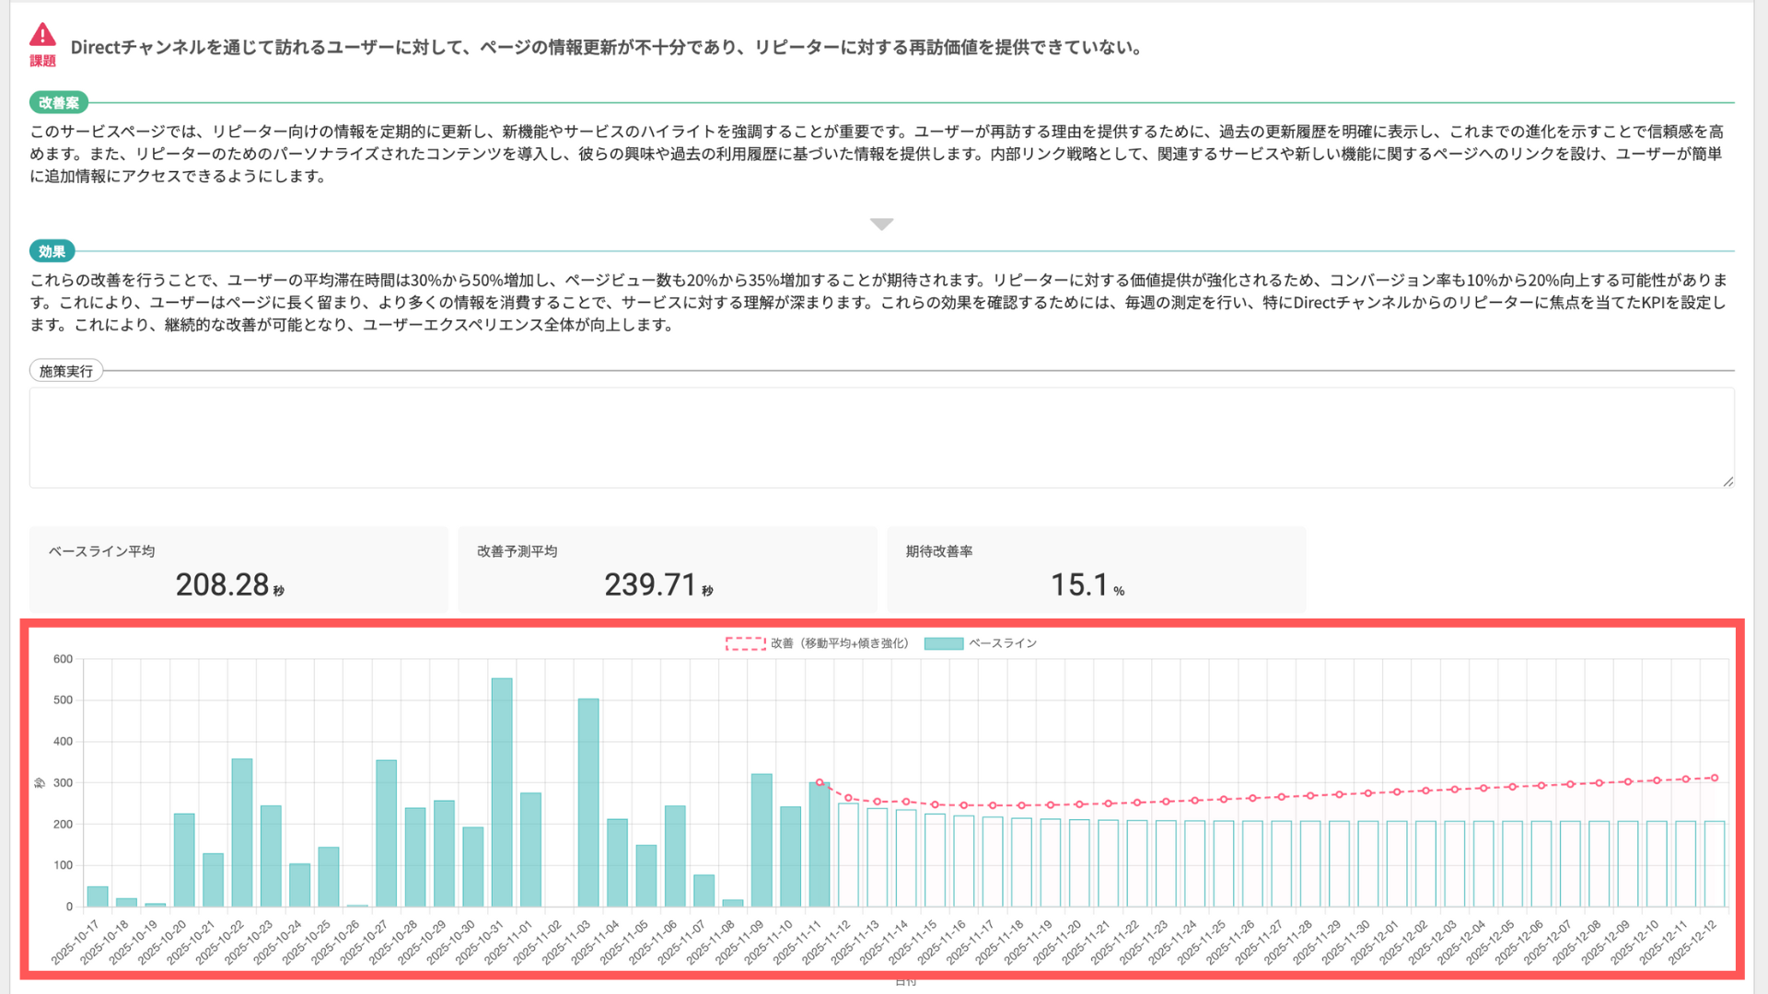Click the red warning 課題 icon
The height and width of the screenshot is (994, 1768).
point(42,37)
